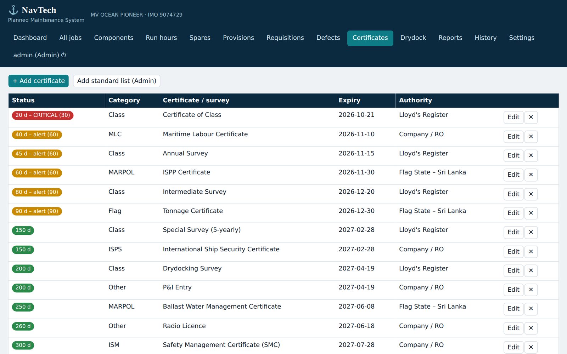Delete the Intermediate Survey row
Image resolution: width=567 pixels, height=354 pixels.
[x=531, y=194]
